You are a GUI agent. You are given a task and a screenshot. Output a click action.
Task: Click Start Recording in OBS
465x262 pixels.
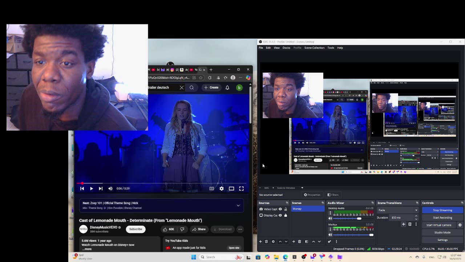[x=442, y=218]
